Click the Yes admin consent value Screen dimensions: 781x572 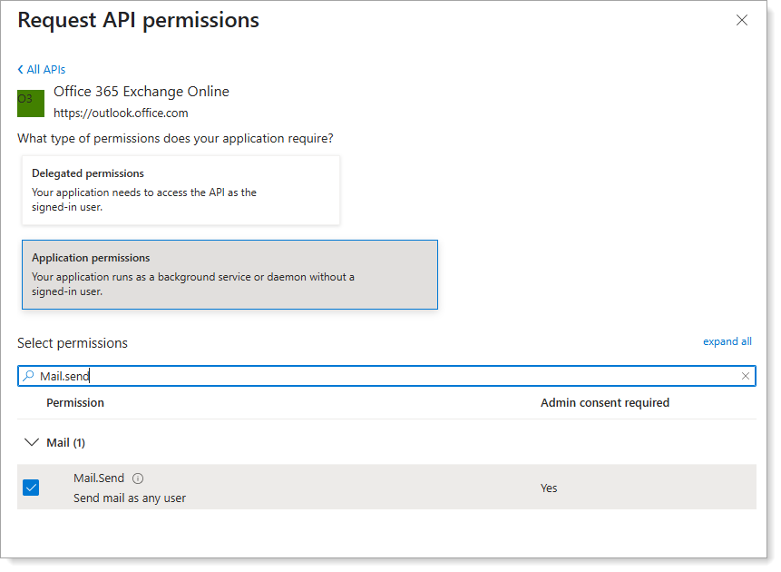[x=548, y=488]
